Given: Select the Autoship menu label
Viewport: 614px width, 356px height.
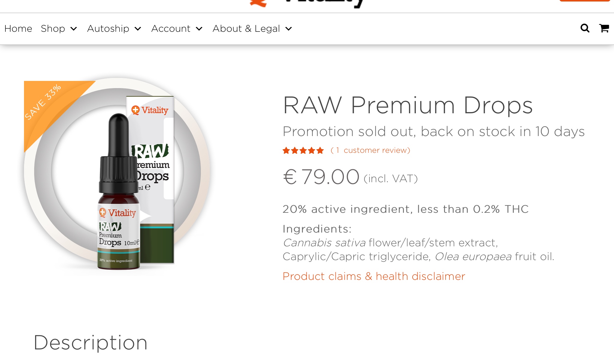Looking at the screenshot, I should click(108, 28).
